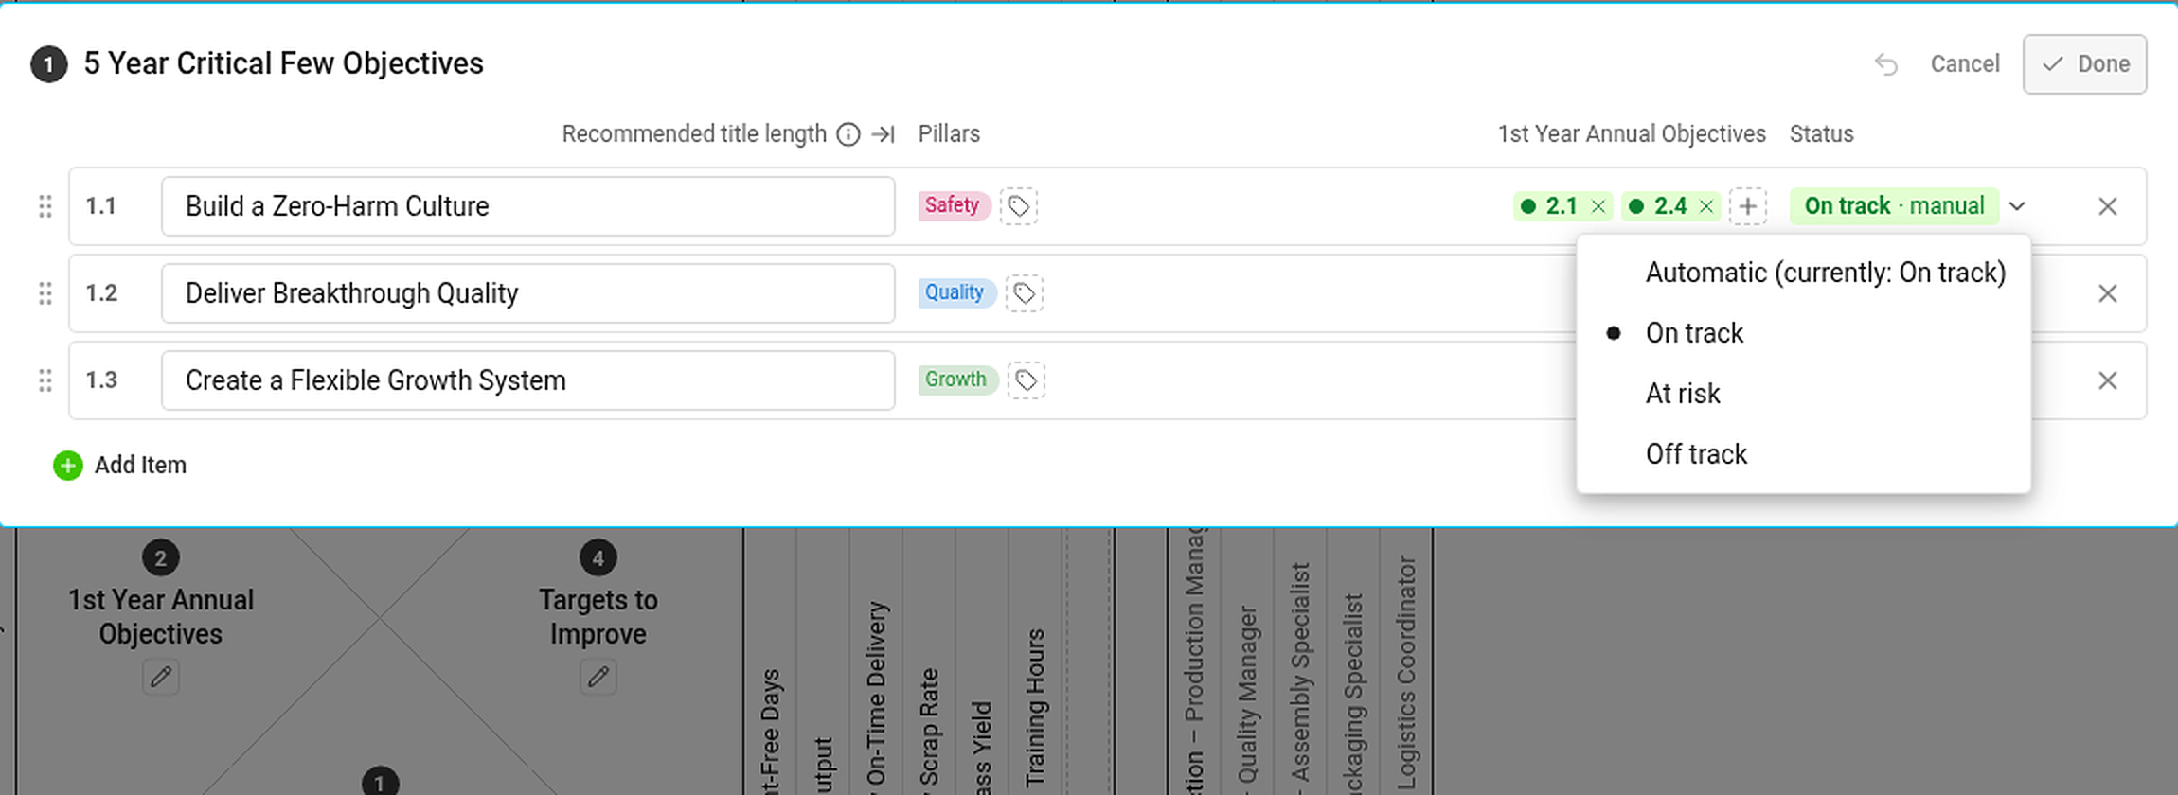
Task: Open the On track · manual status badge
Action: coord(1894,206)
